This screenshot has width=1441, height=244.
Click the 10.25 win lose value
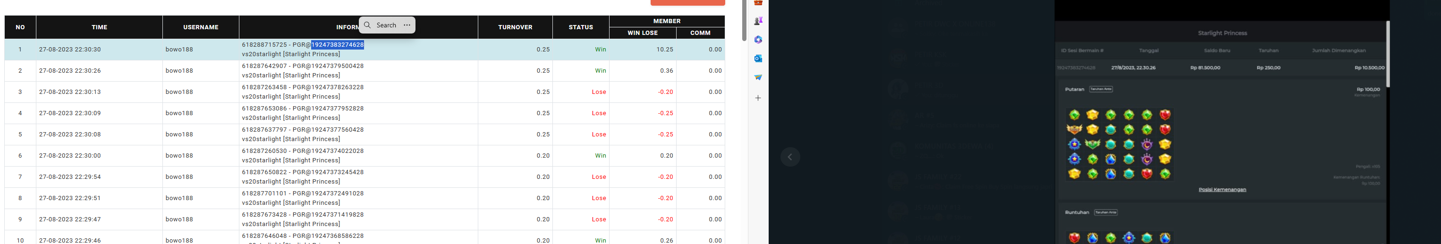[x=665, y=49]
